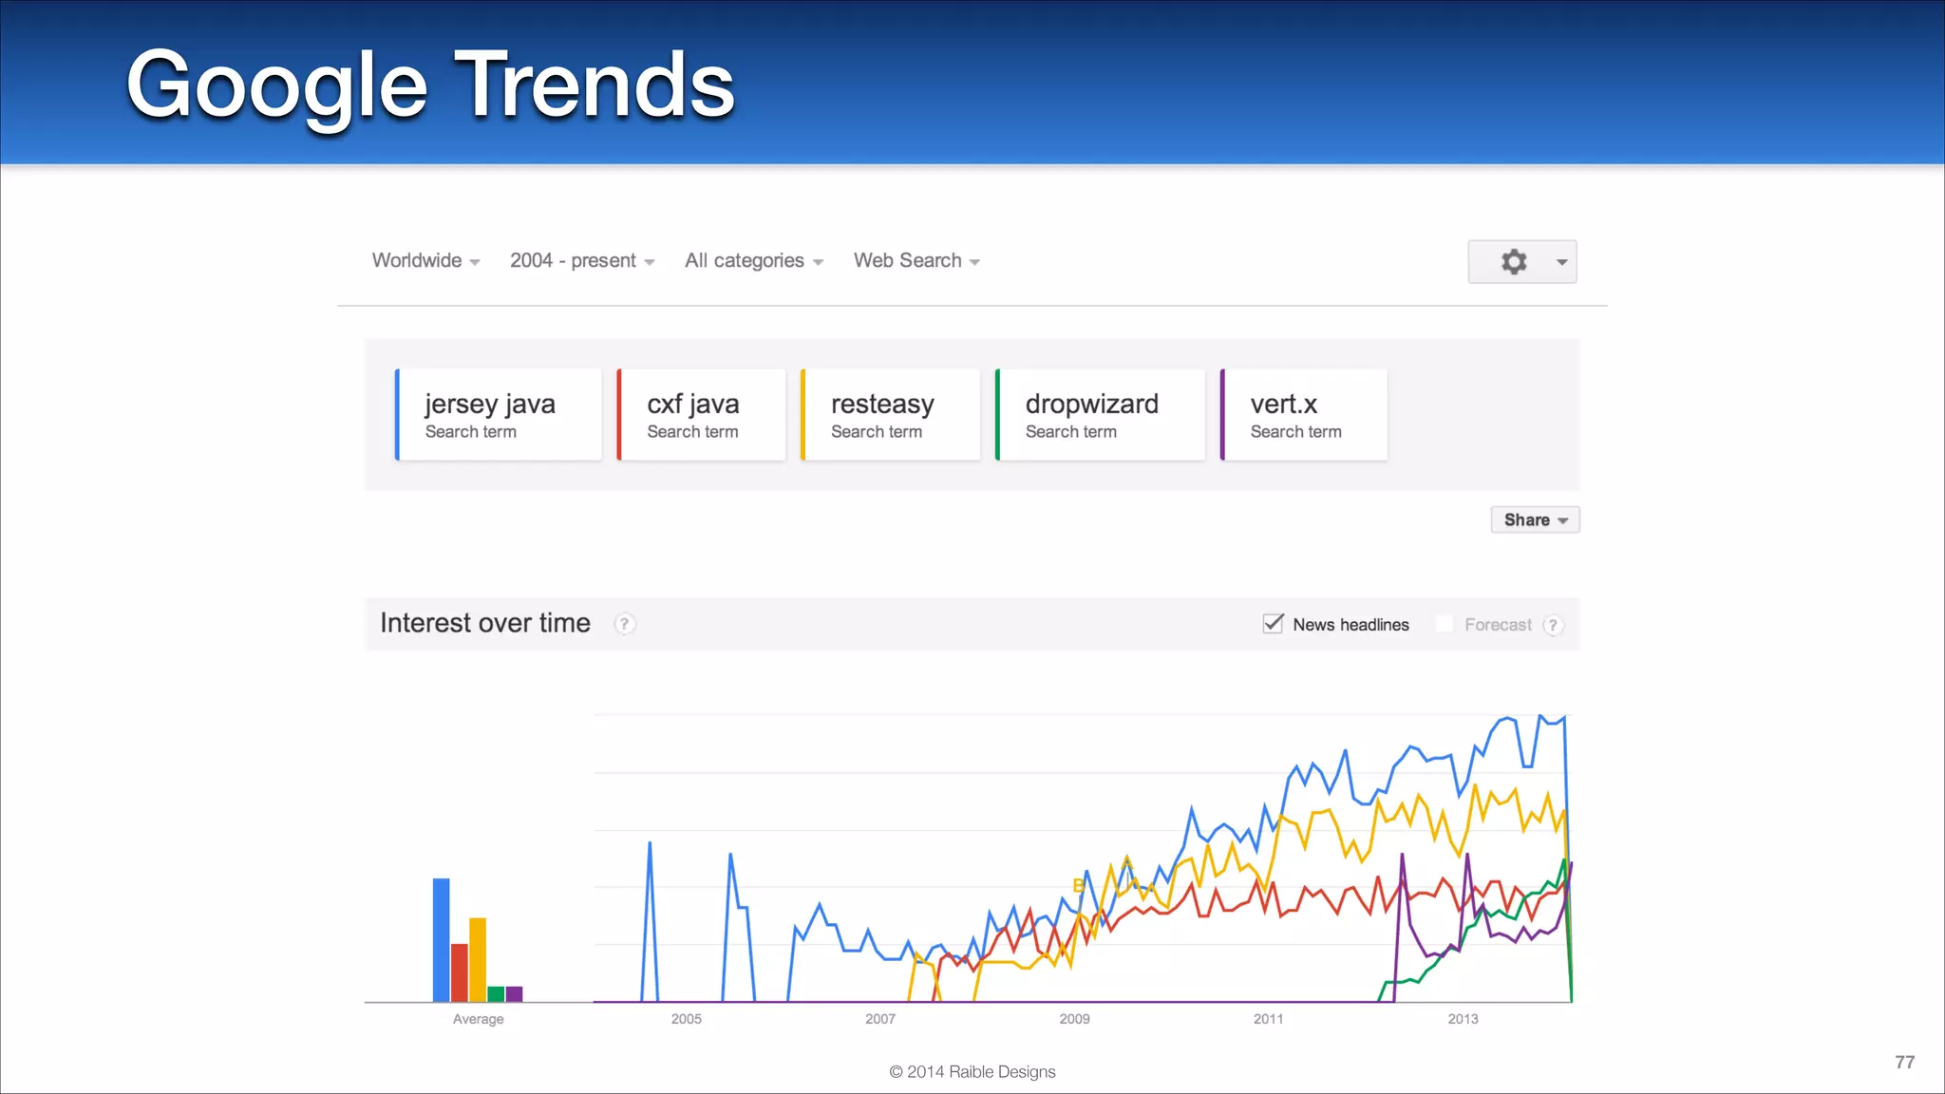Image resolution: width=1945 pixels, height=1094 pixels.
Task: Click the purple vert.x average bar
Action: coord(514,994)
